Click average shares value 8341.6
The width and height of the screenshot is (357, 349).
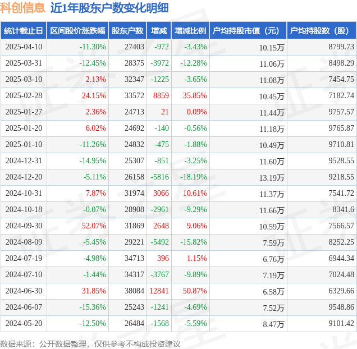click(x=344, y=210)
